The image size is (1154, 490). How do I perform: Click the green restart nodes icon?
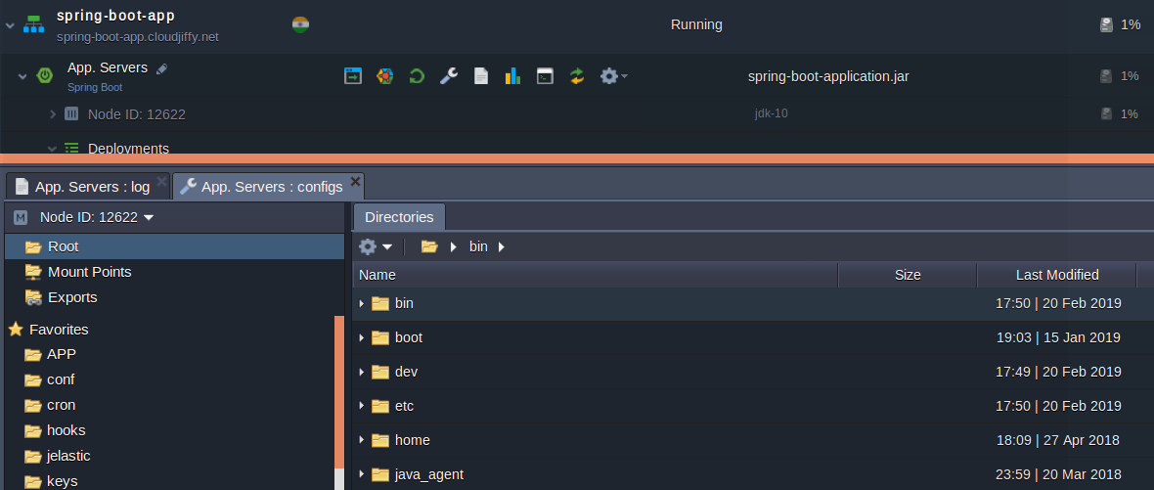417,75
